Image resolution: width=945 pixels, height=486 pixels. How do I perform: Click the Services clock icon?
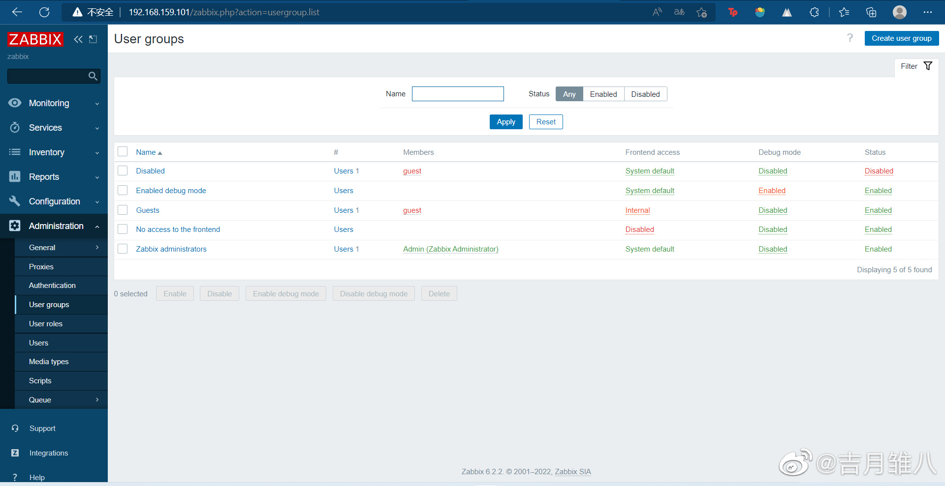tap(15, 127)
